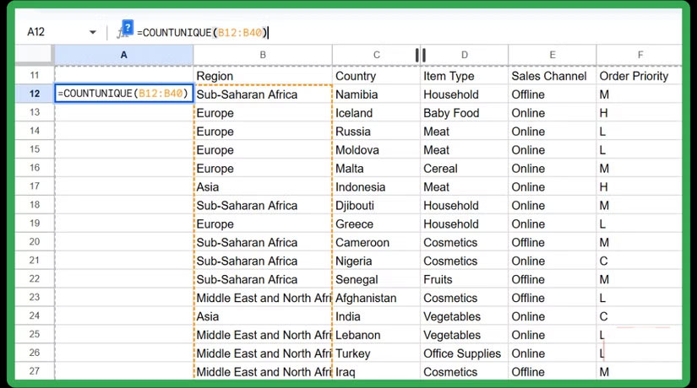Click the cell containing Namibia
The width and height of the screenshot is (697, 388).
(x=376, y=94)
